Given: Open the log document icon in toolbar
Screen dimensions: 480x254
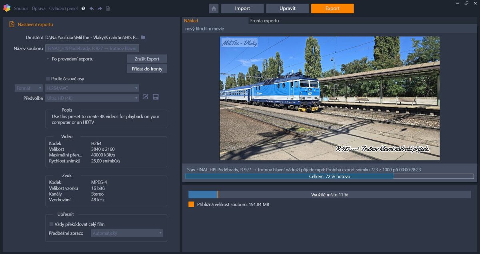Looking at the screenshot, I should tap(108, 8).
